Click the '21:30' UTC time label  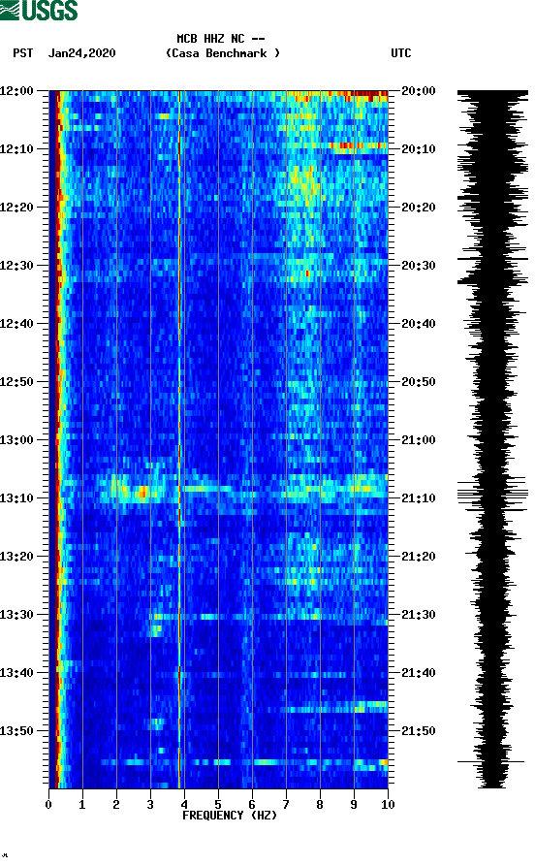(x=419, y=614)
